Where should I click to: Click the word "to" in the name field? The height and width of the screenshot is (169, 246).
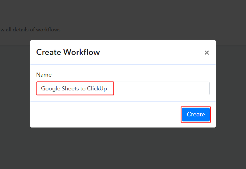[83, 89]
